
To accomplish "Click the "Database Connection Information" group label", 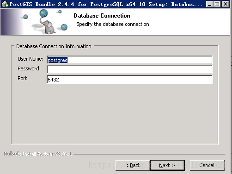I will pos(54,46).
